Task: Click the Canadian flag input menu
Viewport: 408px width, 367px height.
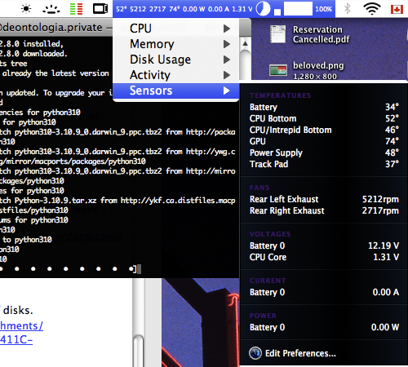Action: pos(397,9)
